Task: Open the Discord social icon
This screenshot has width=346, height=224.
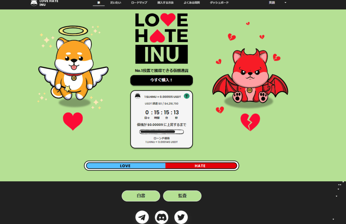Action: click(x=162, y=217)
